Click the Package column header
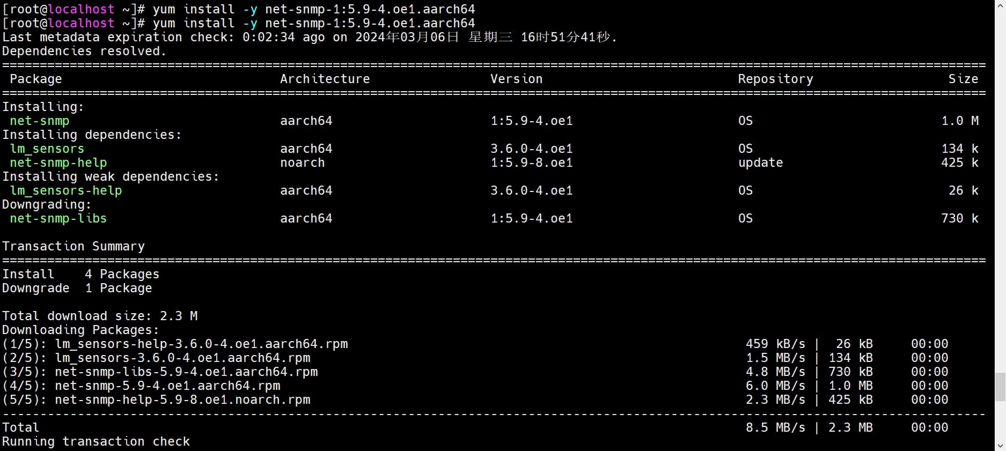 [35, 79]
